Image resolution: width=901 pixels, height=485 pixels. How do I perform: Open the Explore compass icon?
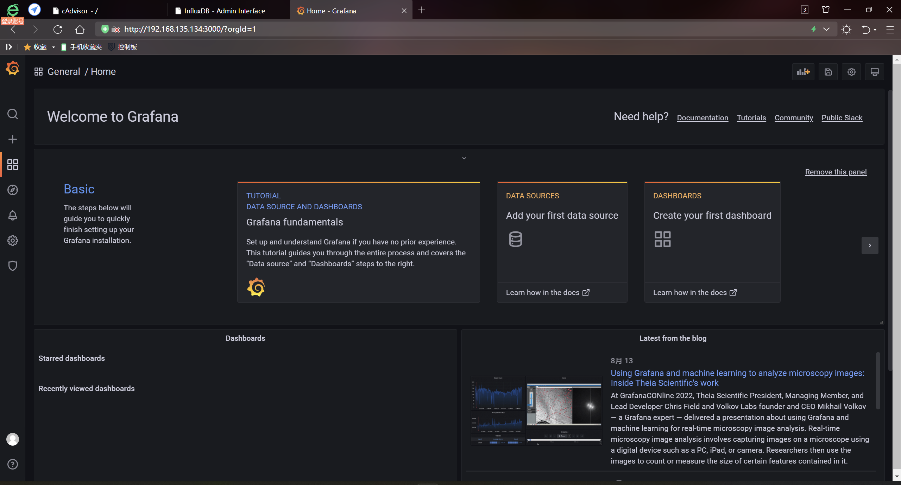click(13, 190)
